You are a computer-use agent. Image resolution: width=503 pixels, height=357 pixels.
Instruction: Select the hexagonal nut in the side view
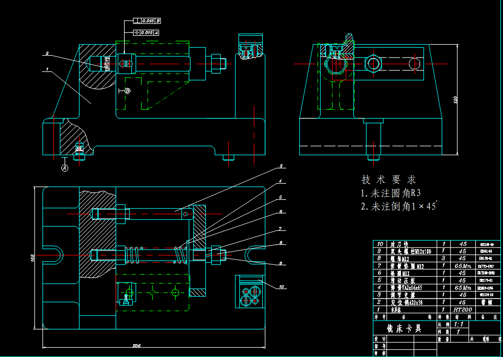374,64
